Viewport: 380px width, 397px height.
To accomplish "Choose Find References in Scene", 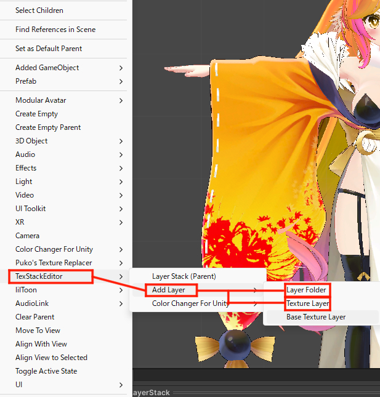I will pyautogui.click(x=55, y=30).
